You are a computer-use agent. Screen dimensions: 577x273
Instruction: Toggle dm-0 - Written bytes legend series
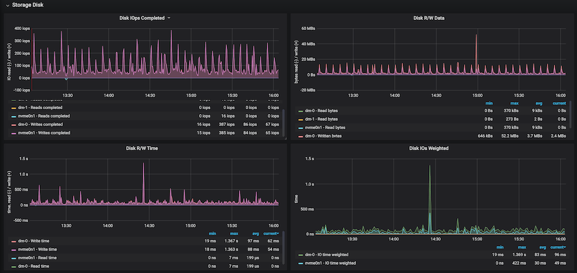coord(324,136)
